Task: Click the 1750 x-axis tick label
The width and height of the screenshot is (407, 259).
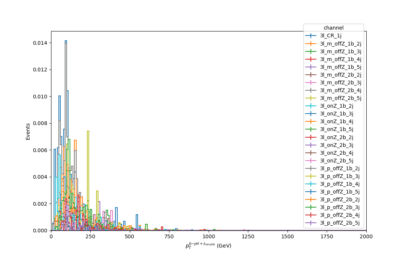Action: point(327,237)
